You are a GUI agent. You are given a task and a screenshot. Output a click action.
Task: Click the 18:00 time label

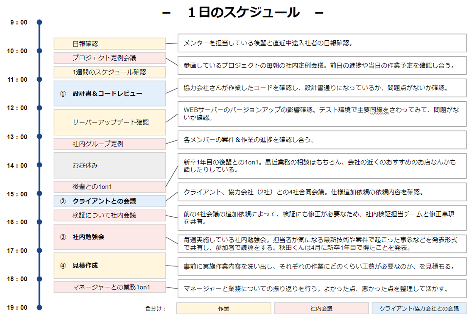click(17, 279)
